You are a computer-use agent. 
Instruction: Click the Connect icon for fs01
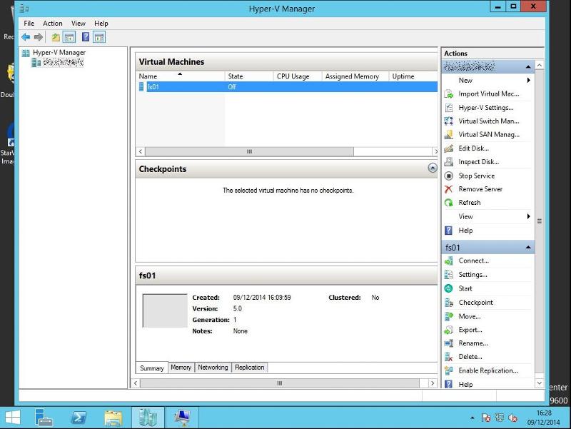pos(449,261)
